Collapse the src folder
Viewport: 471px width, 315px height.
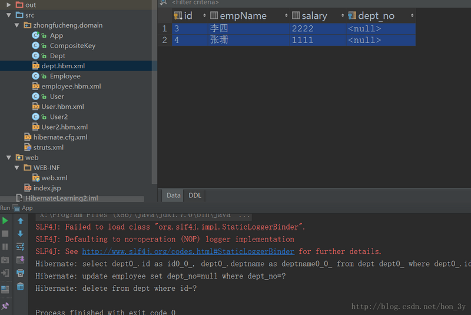(9, 15)
